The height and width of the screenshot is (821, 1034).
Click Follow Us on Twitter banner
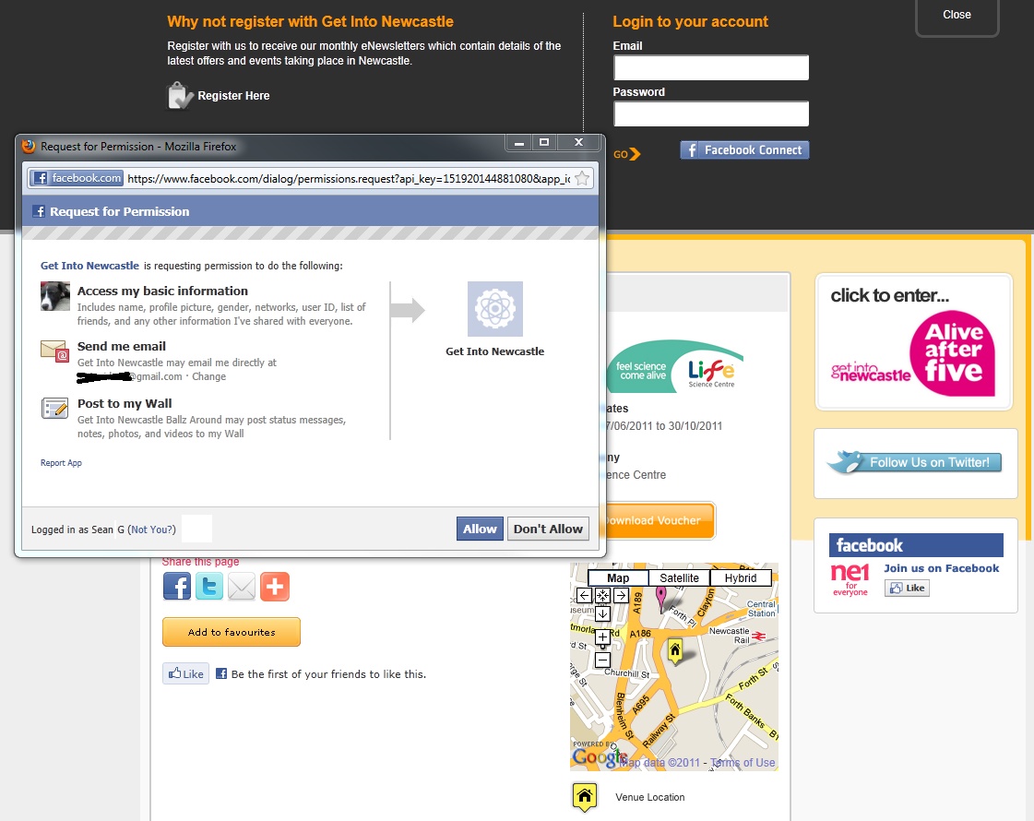click(916, 463)
